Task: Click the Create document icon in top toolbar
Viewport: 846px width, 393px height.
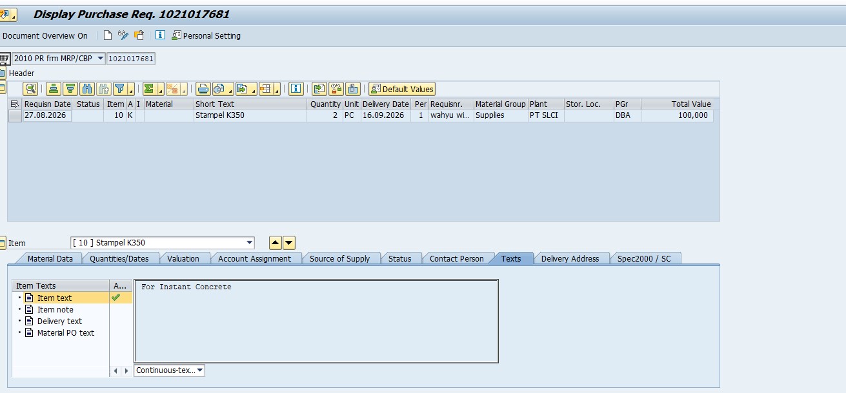Action: click(x=108, y=35)
